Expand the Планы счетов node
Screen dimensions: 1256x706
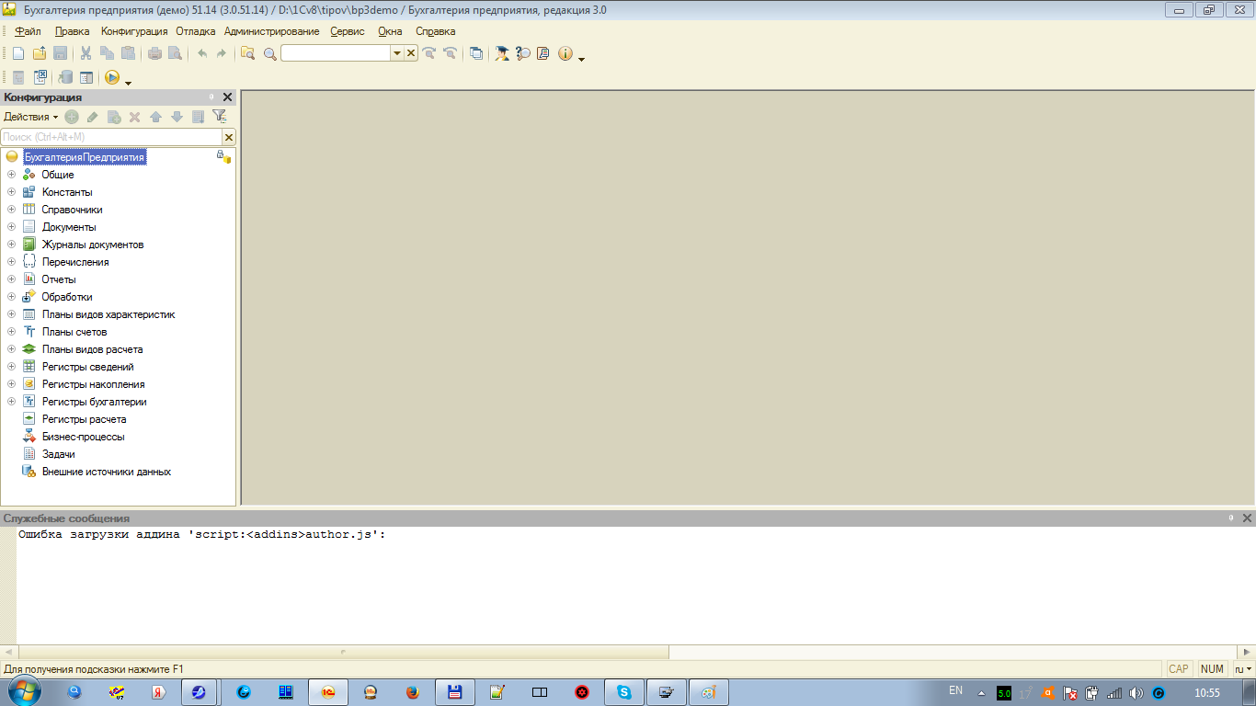pos(11,332)
